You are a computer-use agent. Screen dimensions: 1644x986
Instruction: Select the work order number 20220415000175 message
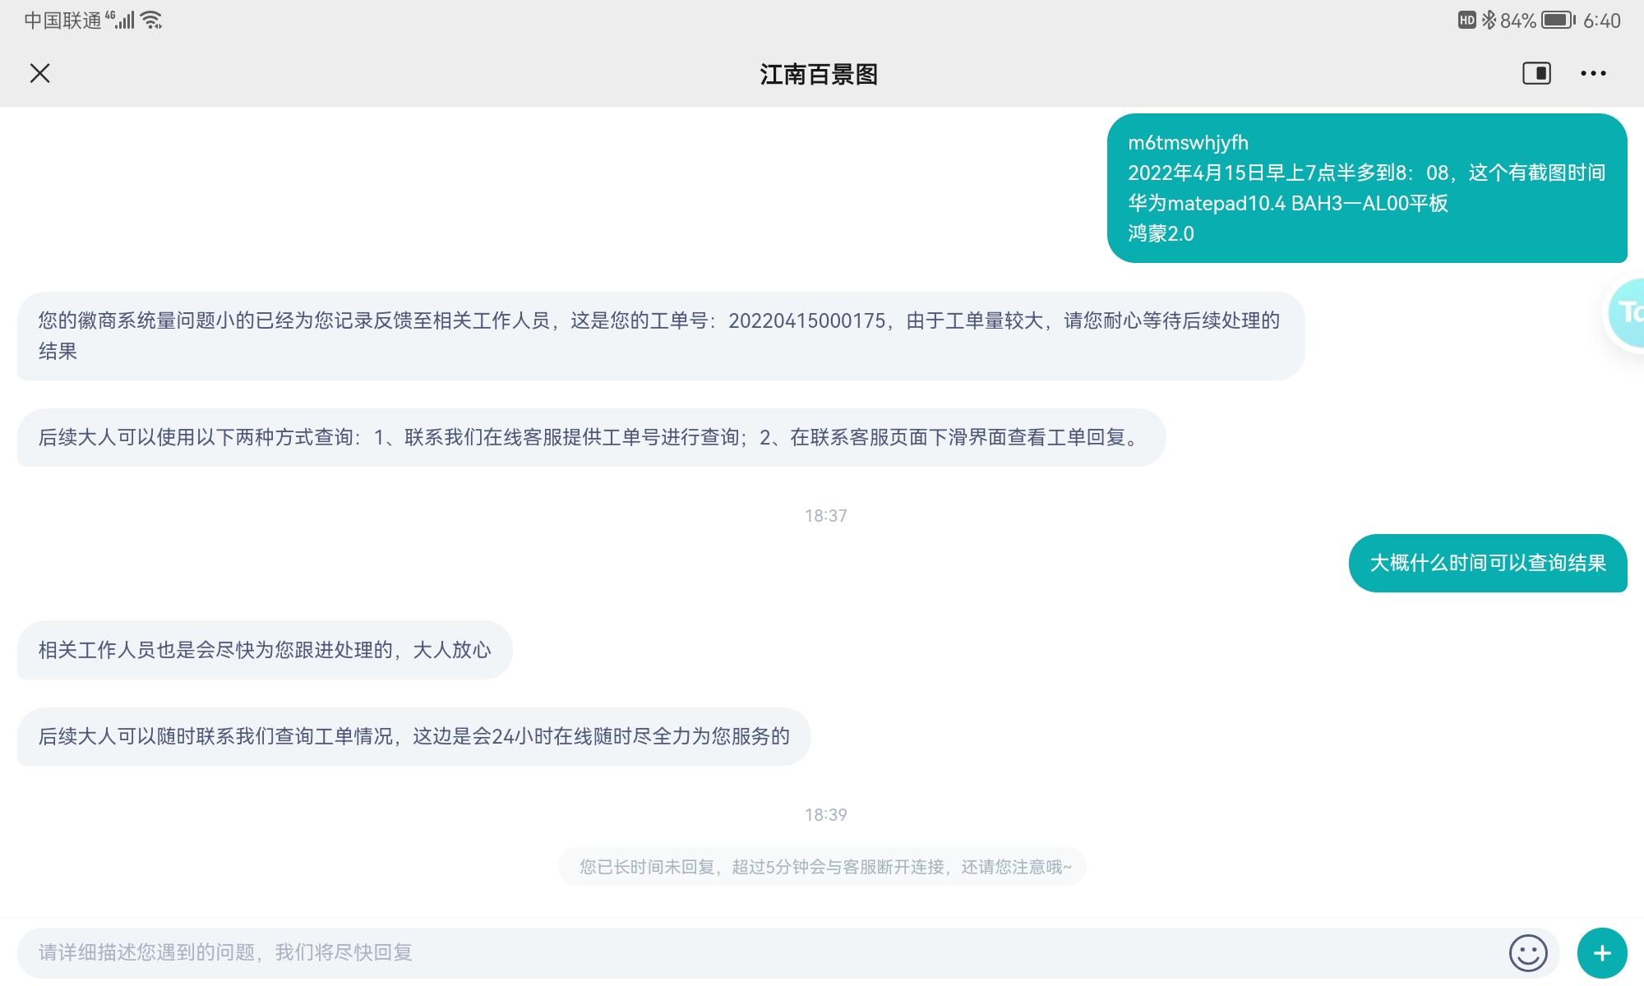[x=659, y=335]
